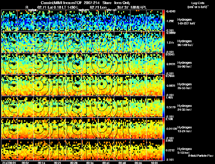Image resolution: width=215 pixels, height=164 pixels.
Task: Click color bar of 90-149 keV row
Action: tap(163, 42)
